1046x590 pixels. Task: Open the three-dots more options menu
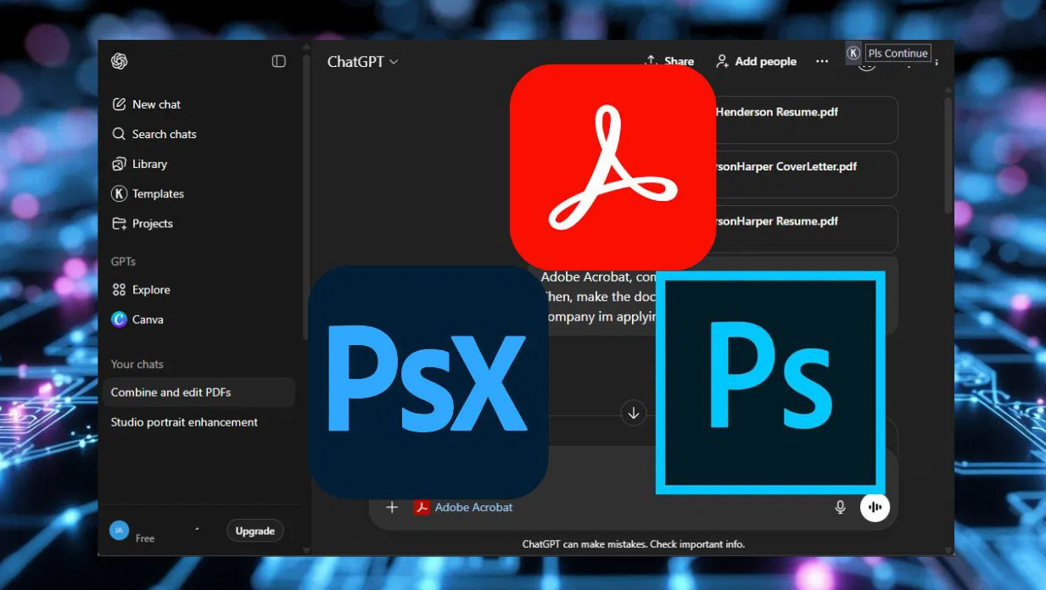821,61
